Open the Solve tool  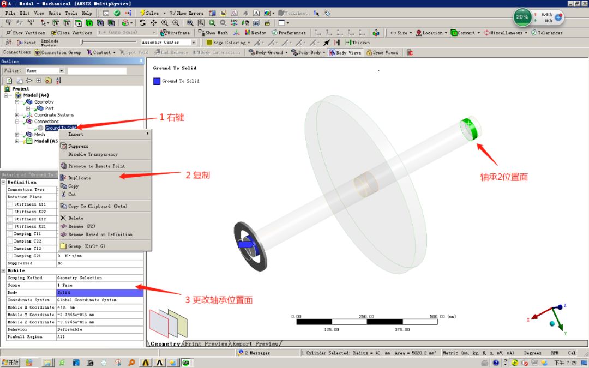(x=147, y=12)
